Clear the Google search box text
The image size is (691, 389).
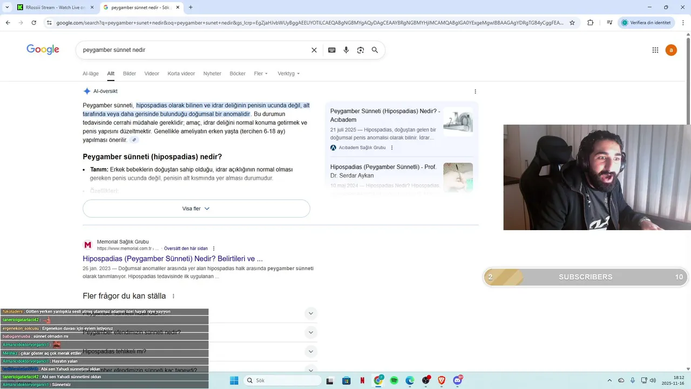click(x=314, y=50)
